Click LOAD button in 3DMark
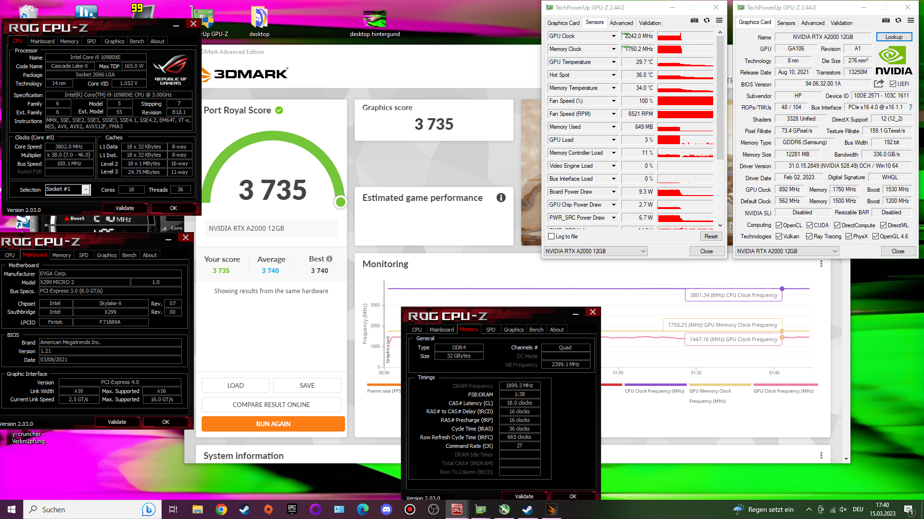Viewport: 924px width, 519px height. pos(235,385)
